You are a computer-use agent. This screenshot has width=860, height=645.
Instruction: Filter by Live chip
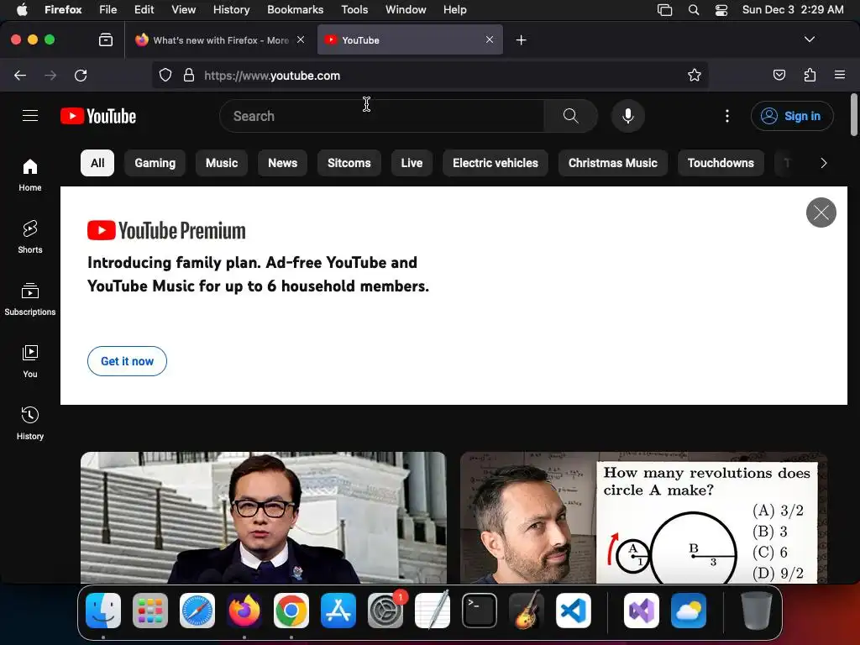pyautogui.click(x=412, y=163)
